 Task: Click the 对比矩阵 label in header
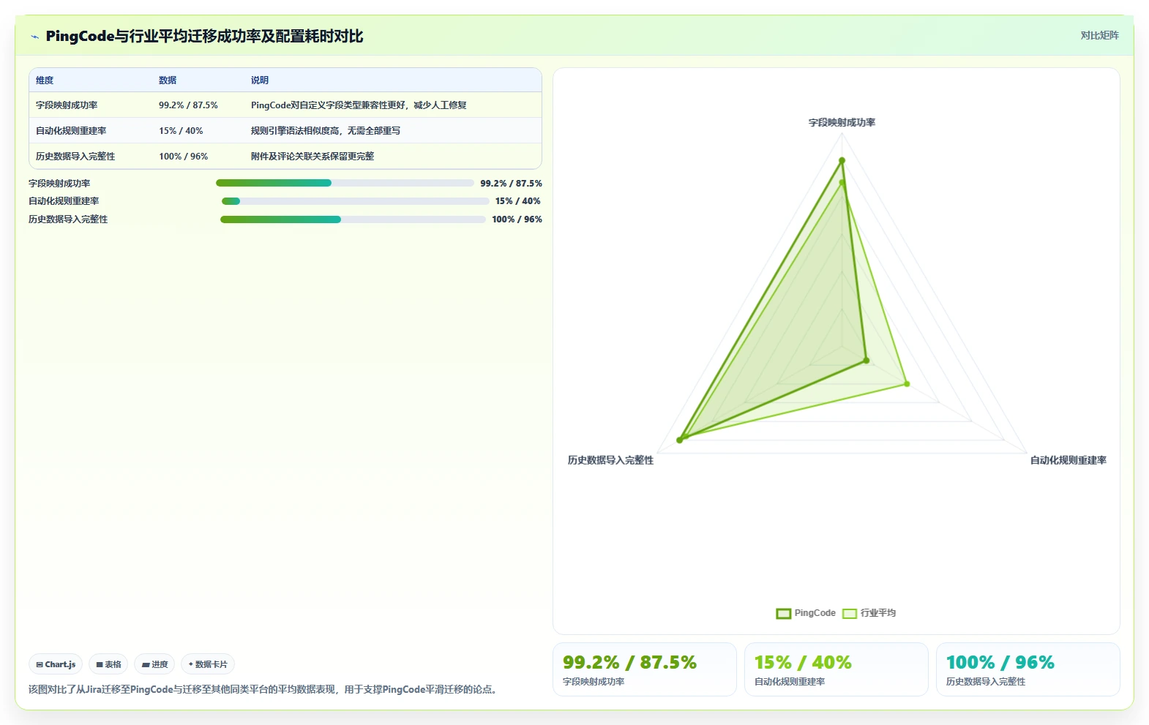1099,35
